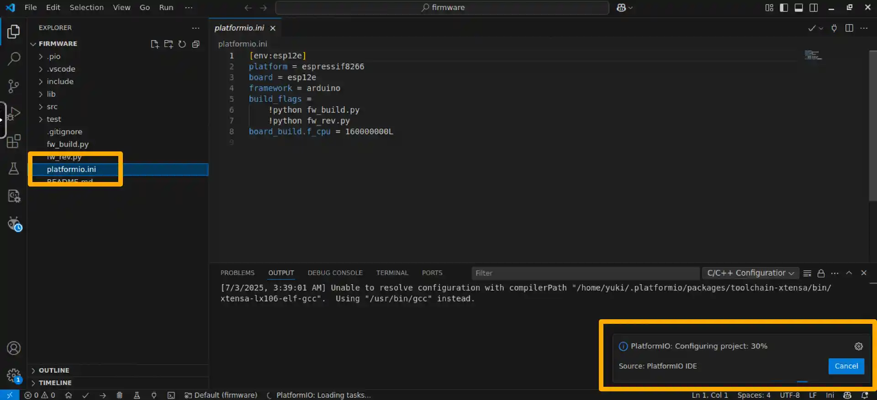Clear the output panel
877x400 pixels.
pyautogui.click(x=807, y=273)
